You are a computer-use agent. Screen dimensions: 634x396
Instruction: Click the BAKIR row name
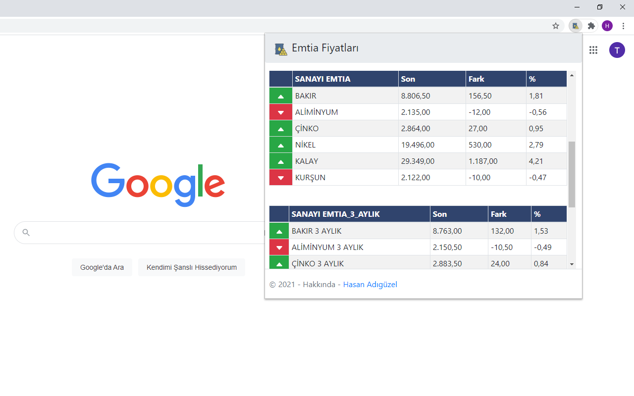[306, 96]
